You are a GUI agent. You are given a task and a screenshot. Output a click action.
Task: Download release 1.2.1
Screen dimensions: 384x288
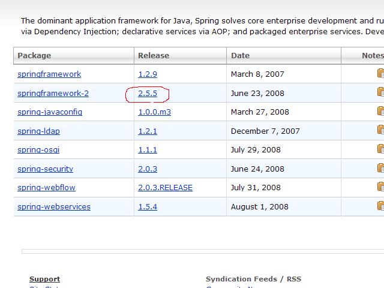click(148, 131)
